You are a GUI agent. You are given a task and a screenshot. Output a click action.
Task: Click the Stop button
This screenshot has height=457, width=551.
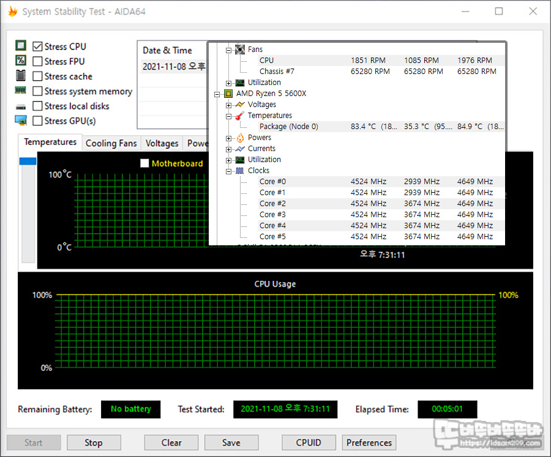tap(94, 442)
